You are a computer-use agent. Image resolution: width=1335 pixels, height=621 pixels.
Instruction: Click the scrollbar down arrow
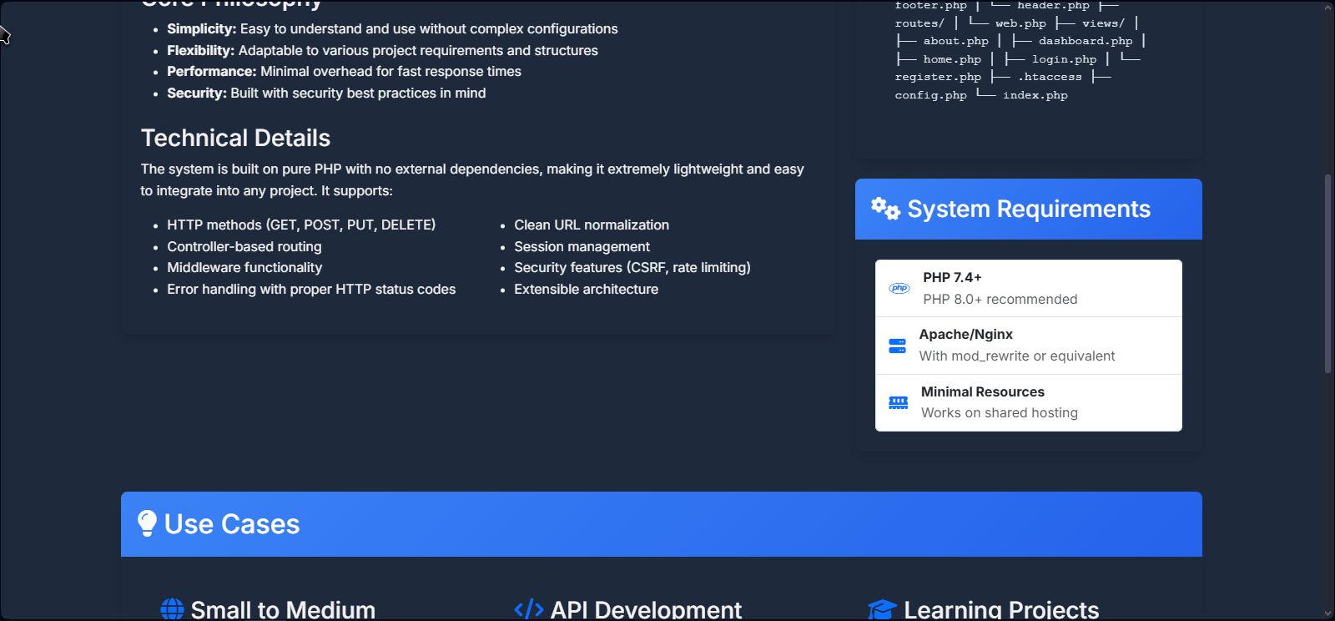coord(1328,613)
